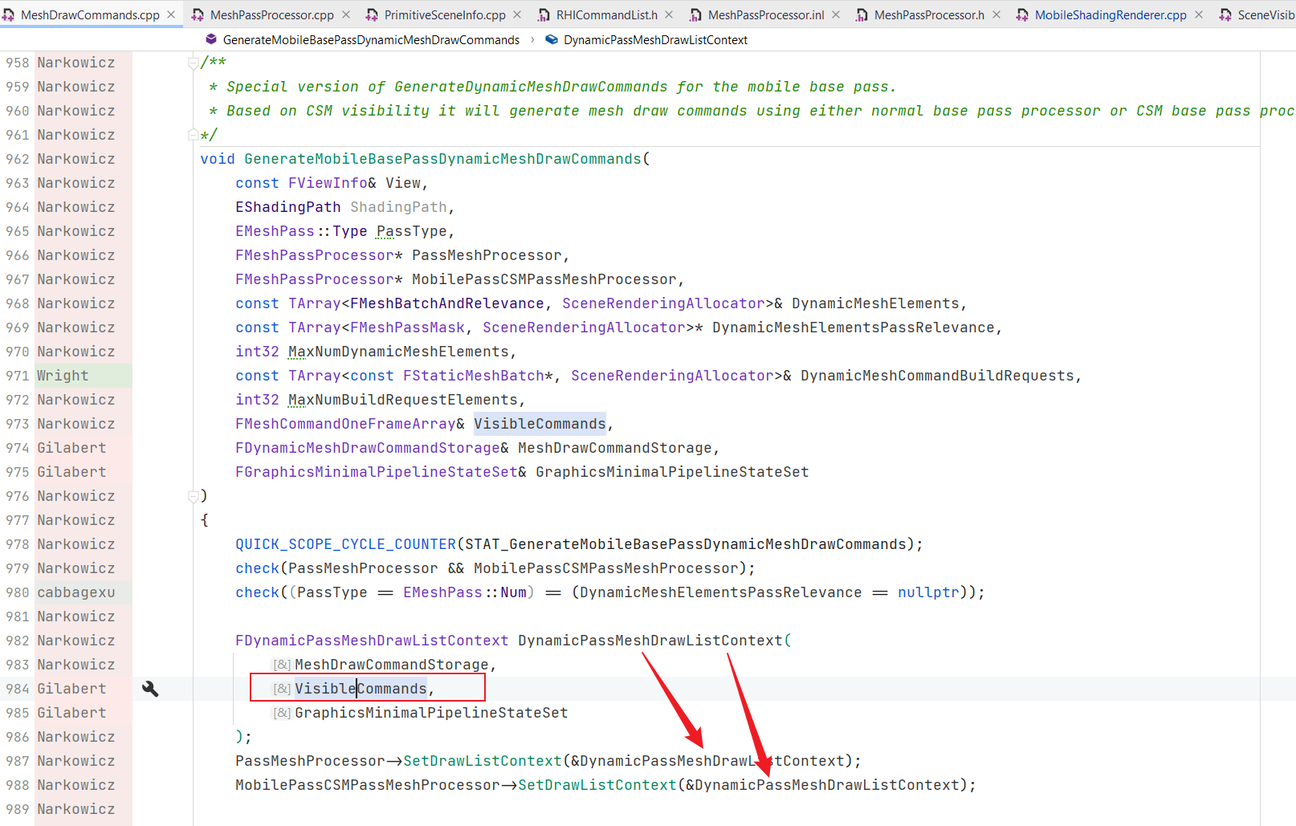Click the FMeshPassMask type on line 969
Screen dimensions: 1296x826
tap(407, 328)
